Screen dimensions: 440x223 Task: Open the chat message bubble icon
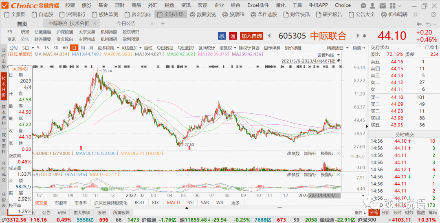point(363,5)
